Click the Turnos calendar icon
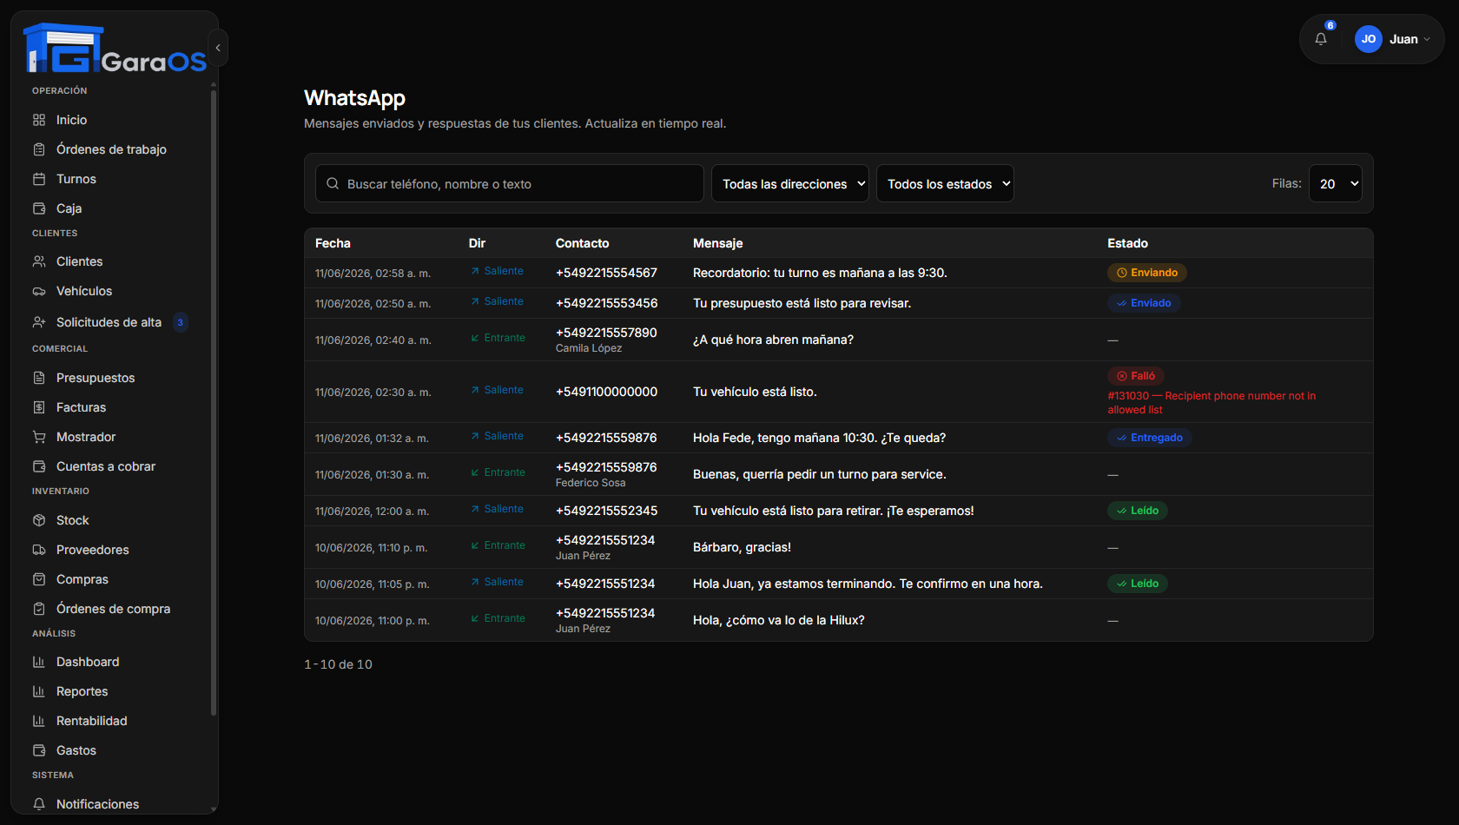The image size is (1459, 825). 39,179
